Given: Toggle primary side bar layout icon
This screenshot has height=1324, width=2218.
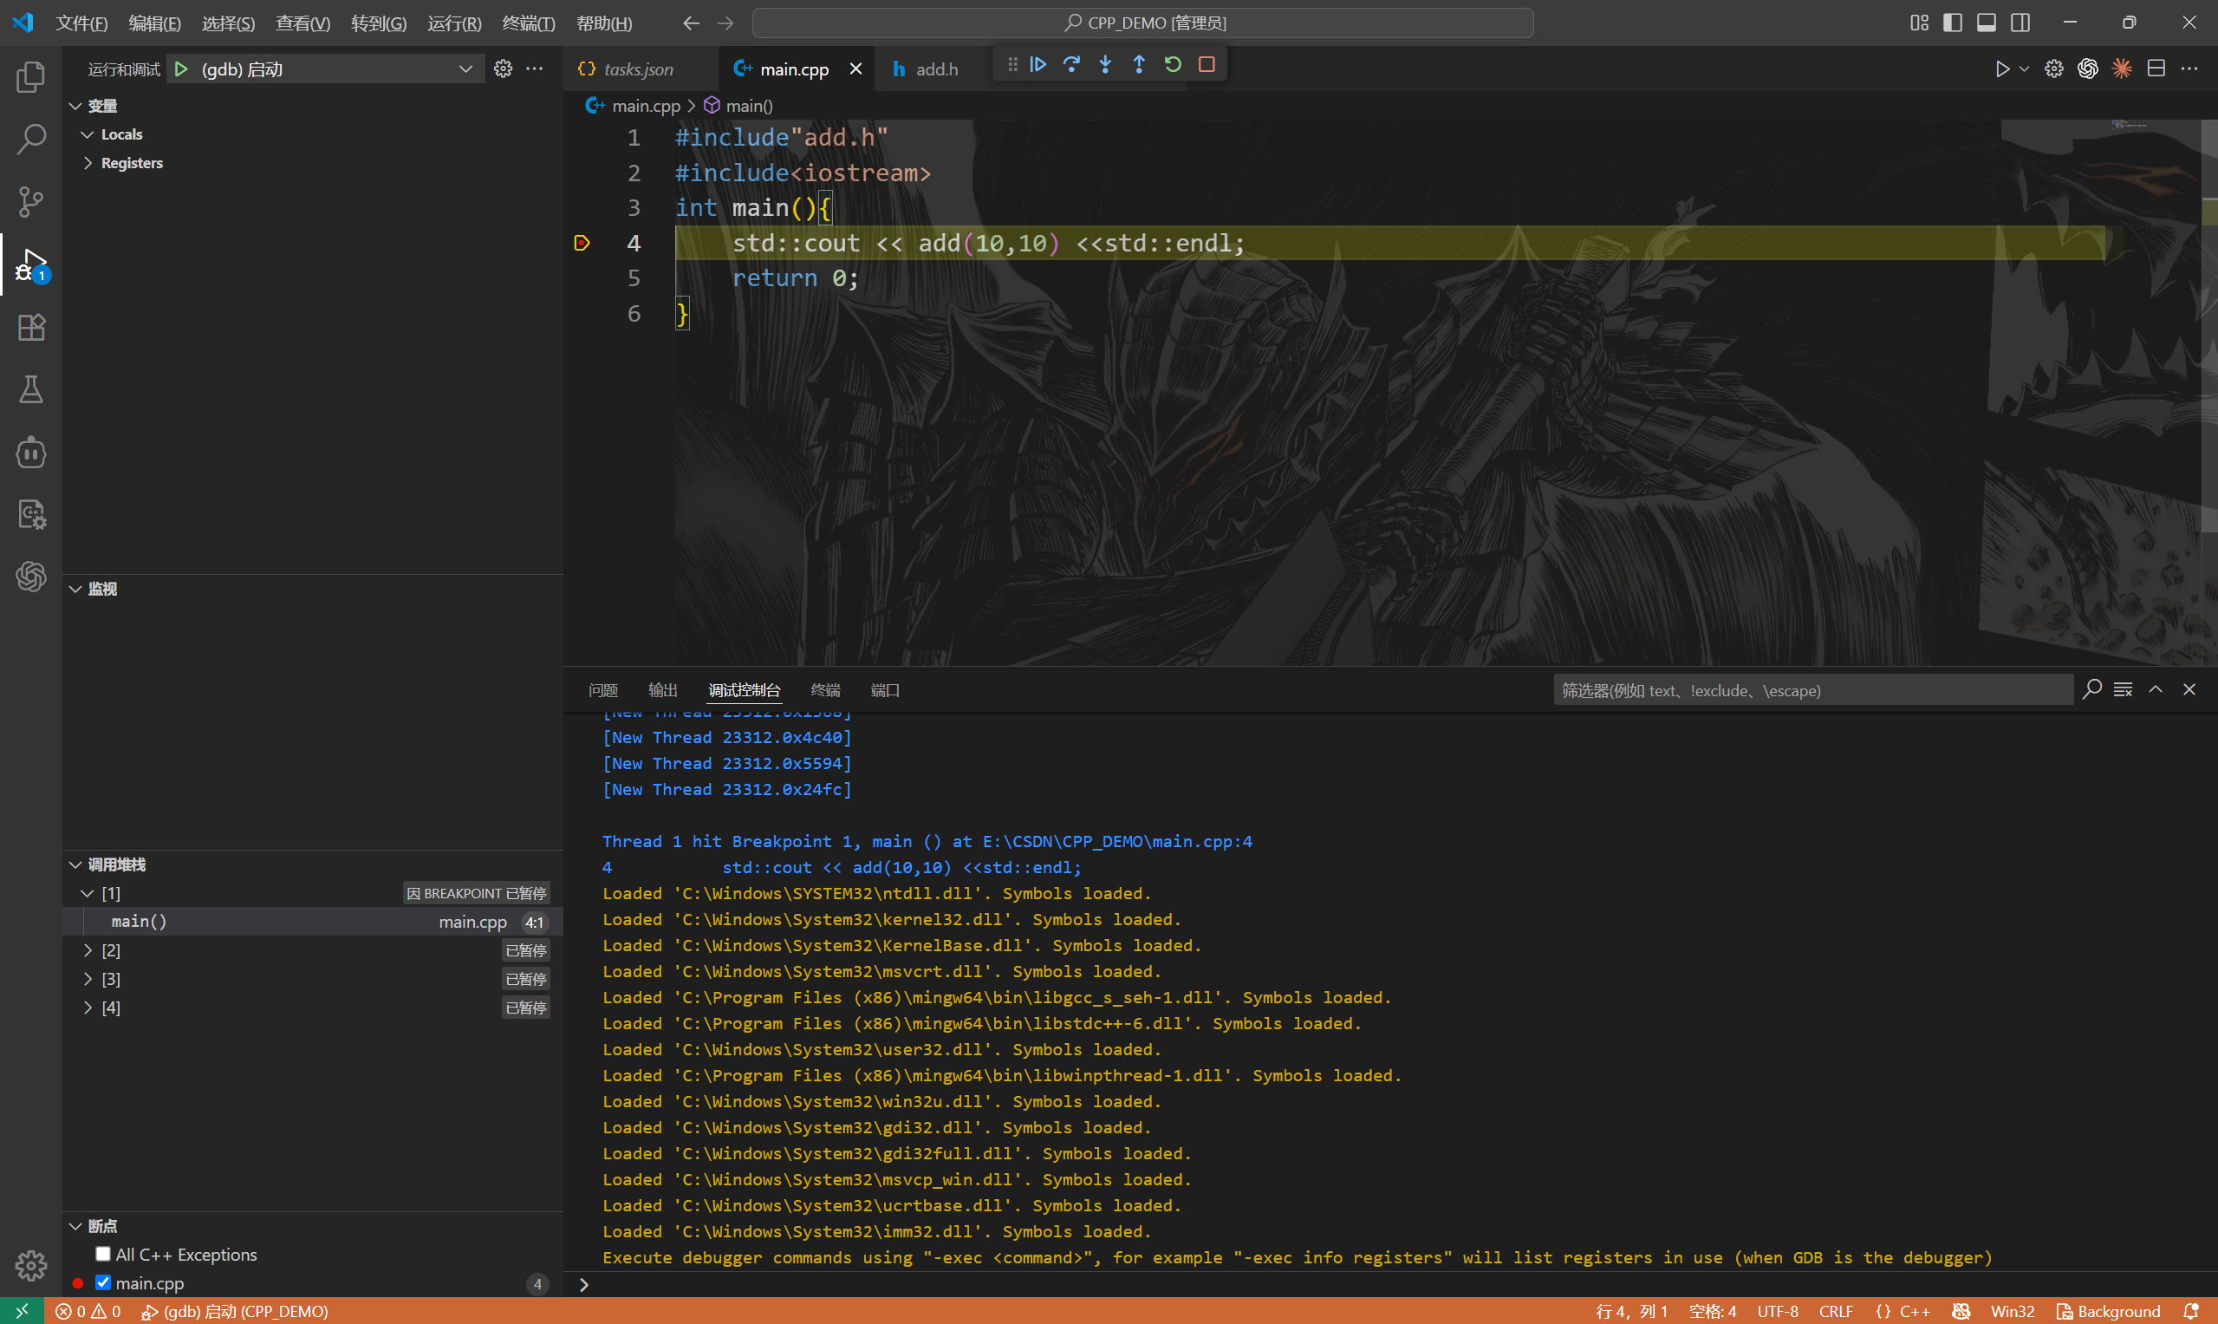Looking at the screenshot, I should [1952, 23].
